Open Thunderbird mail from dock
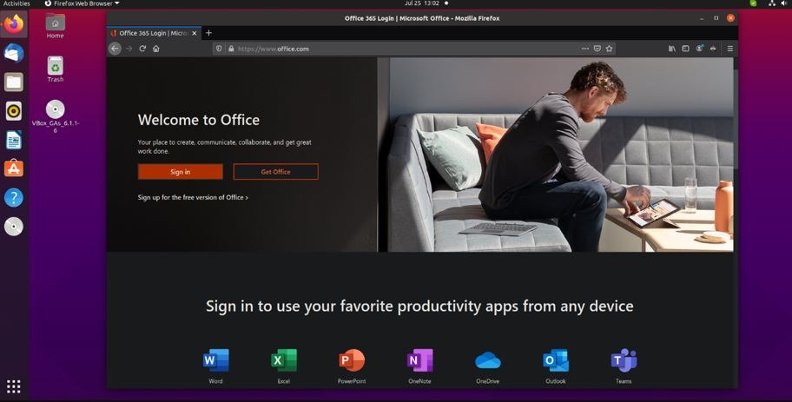 (14, 52)
